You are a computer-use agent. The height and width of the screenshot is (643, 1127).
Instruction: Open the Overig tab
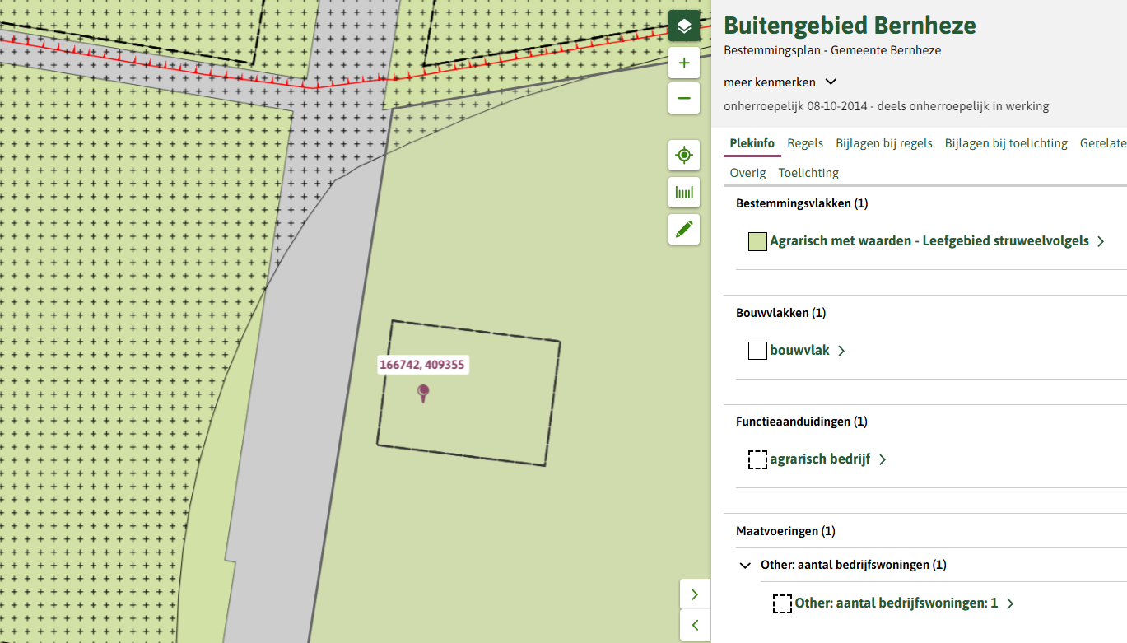coord(747,173)
